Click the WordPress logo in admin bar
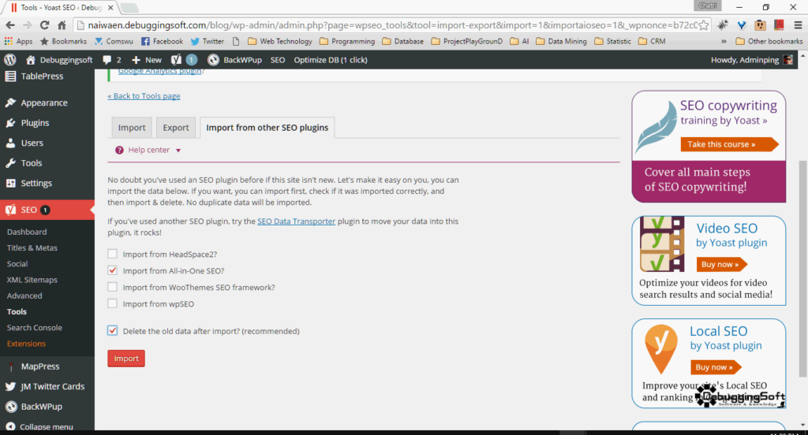808x435 pixels. click(9, 60)
